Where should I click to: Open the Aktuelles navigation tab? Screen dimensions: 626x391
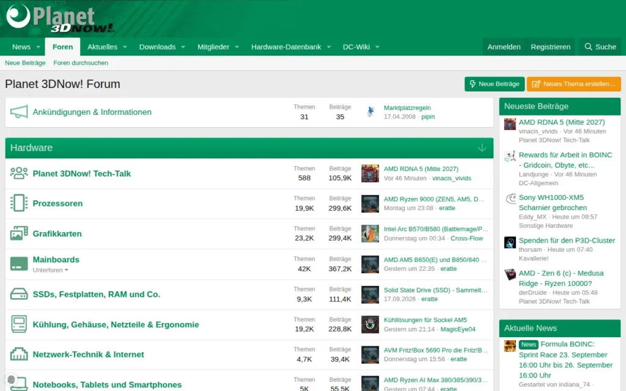tap(102, 47)
